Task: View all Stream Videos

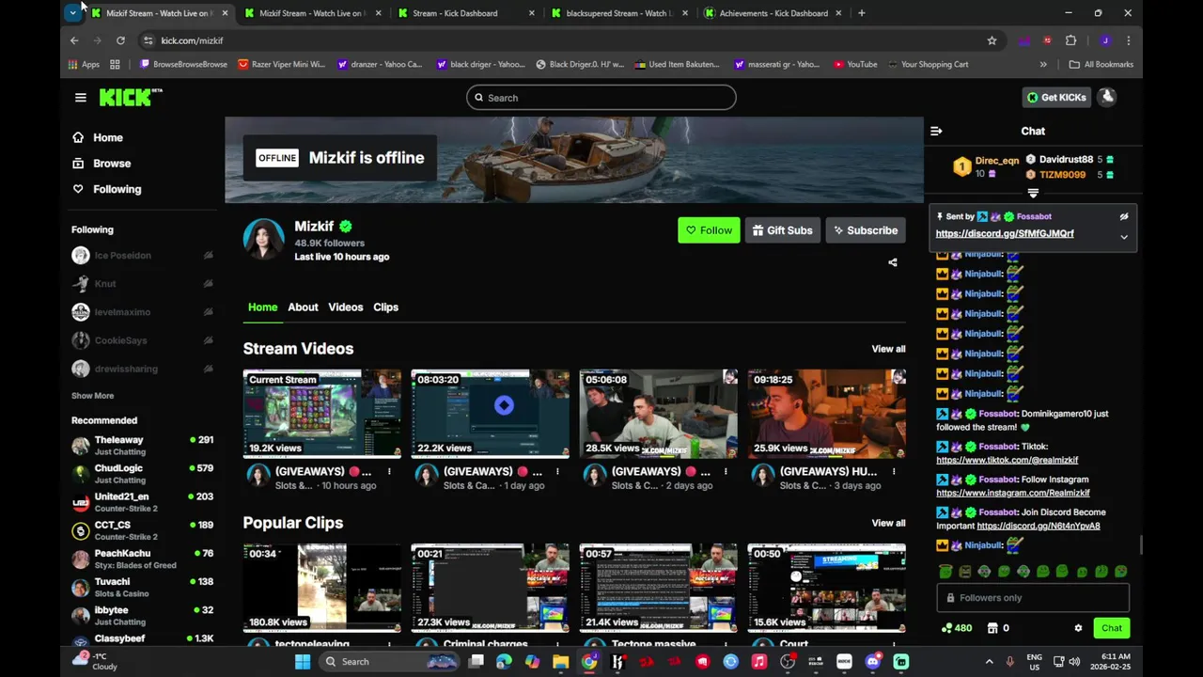Action: [888, 349]
